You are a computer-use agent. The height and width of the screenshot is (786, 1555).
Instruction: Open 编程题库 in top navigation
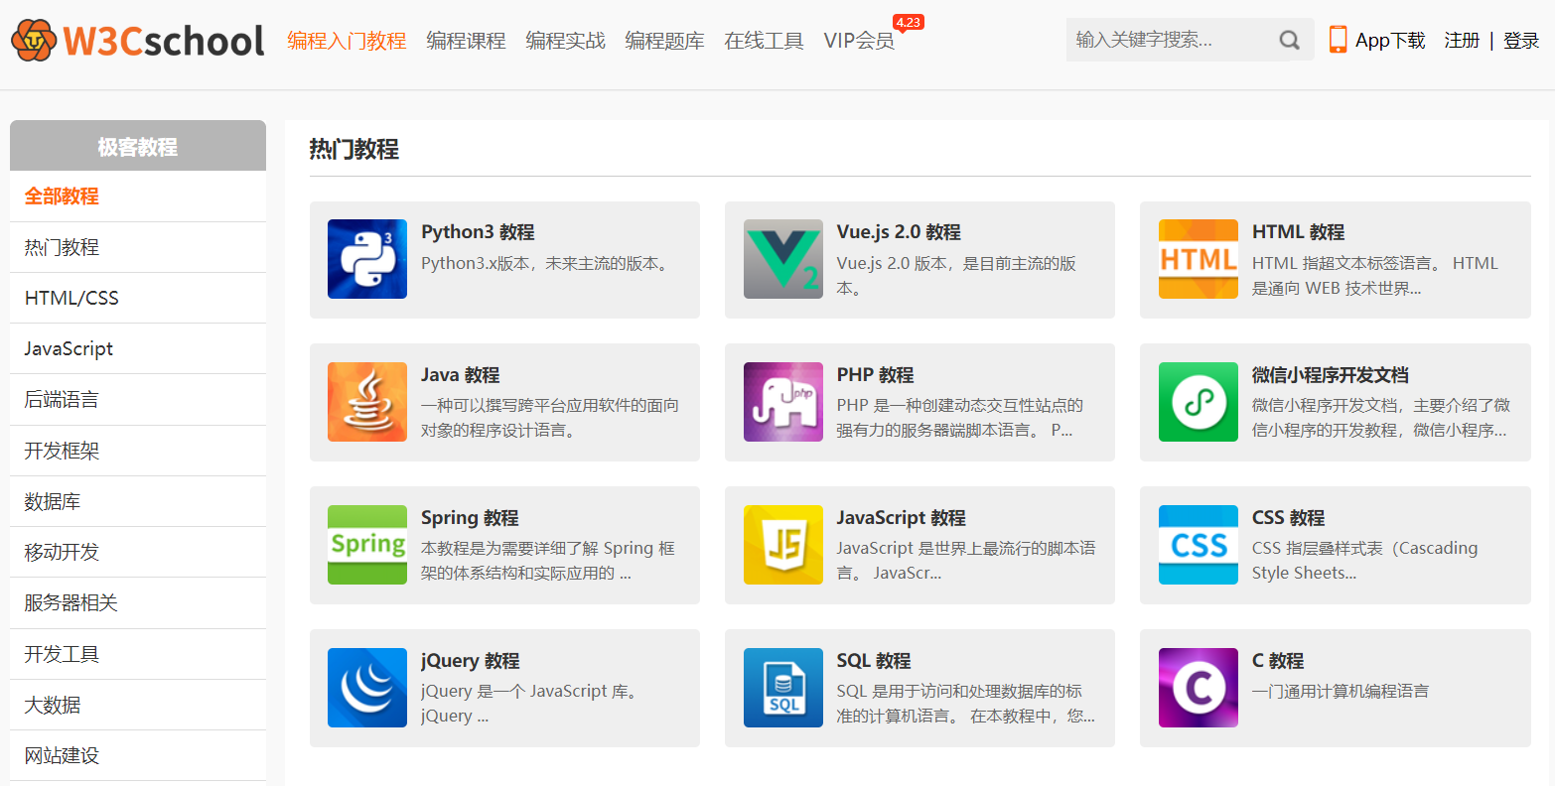coord(664,41)
